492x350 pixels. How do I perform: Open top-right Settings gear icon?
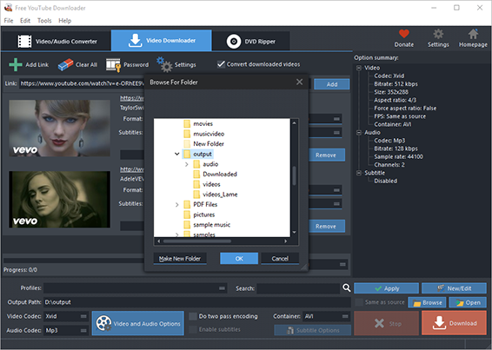click(x=438, y=34)
